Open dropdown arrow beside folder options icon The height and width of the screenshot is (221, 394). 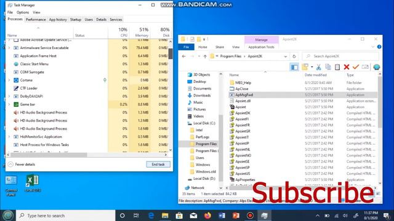312,67
